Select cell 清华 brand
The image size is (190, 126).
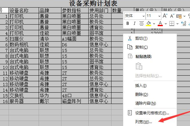pyautogui.click(x=50, y=39)
